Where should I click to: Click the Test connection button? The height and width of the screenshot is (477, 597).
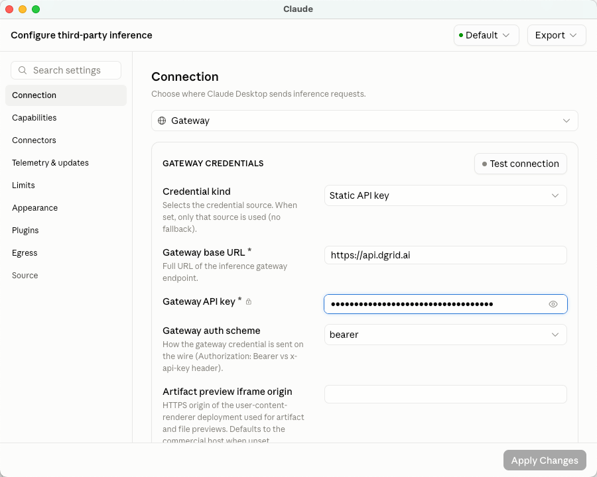[521, 164]
